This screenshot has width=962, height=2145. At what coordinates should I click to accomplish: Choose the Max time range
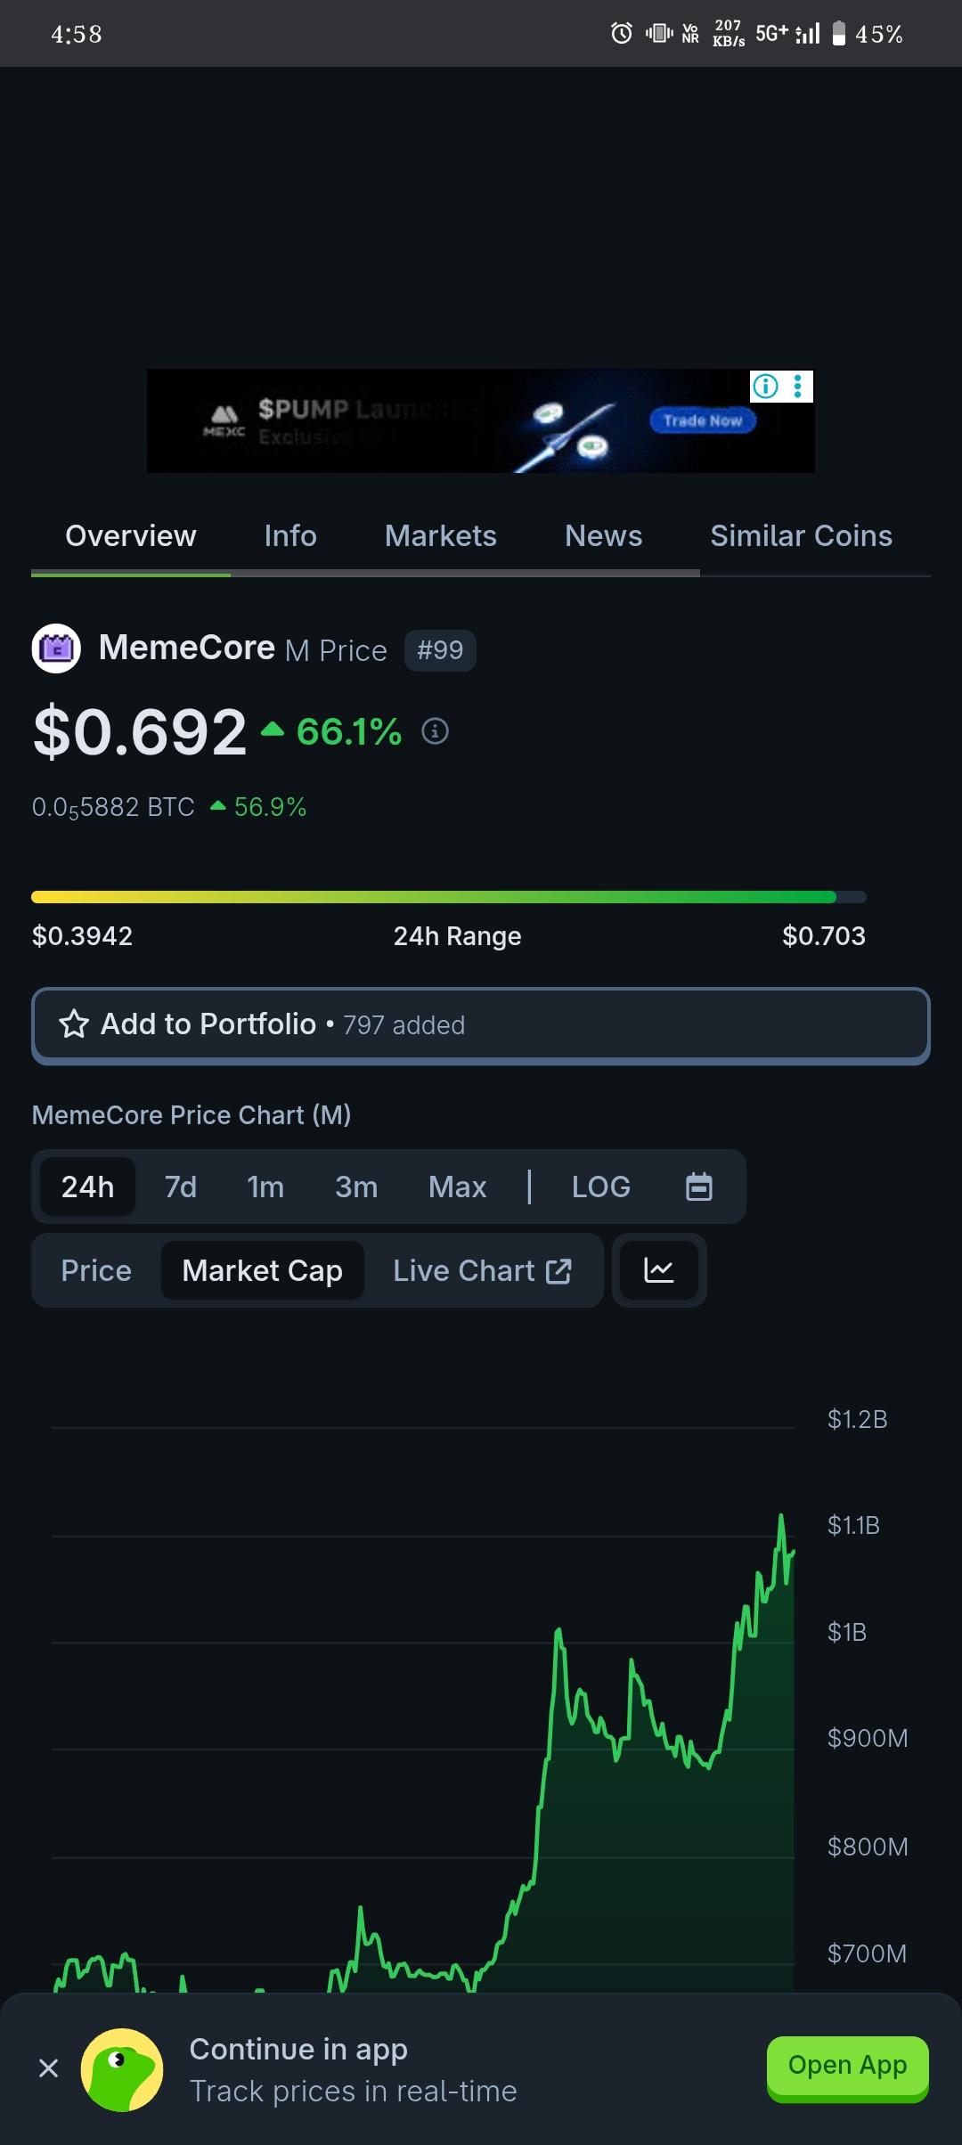457,1187
